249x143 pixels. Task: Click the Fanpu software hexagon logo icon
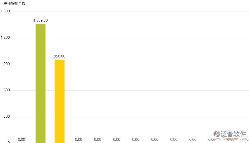(217, 134)
